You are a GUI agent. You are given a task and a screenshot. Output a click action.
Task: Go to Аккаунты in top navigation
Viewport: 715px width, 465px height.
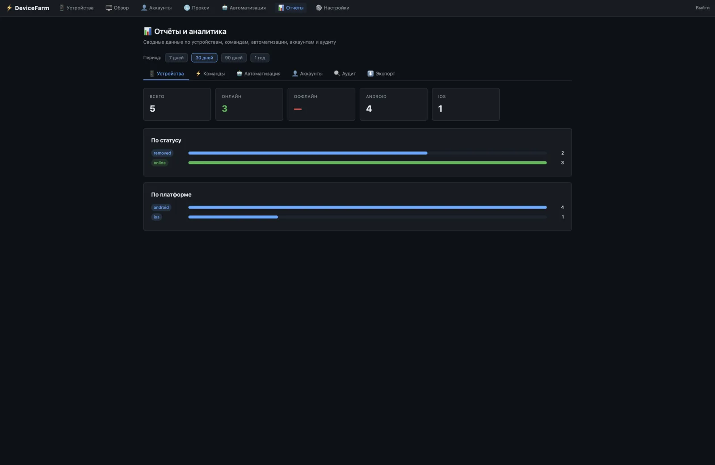[156, 8]
